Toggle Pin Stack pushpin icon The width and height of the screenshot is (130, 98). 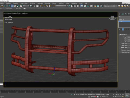click(120, 29)
